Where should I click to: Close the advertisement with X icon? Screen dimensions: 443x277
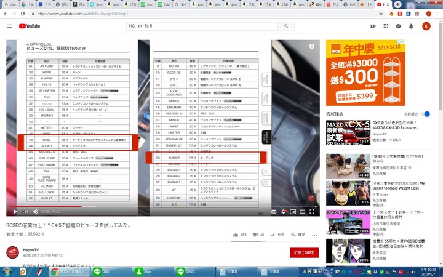pos(403,42)
